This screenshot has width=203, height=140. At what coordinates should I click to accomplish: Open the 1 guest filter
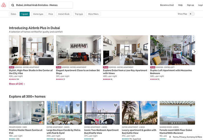[x=25, y=14]
